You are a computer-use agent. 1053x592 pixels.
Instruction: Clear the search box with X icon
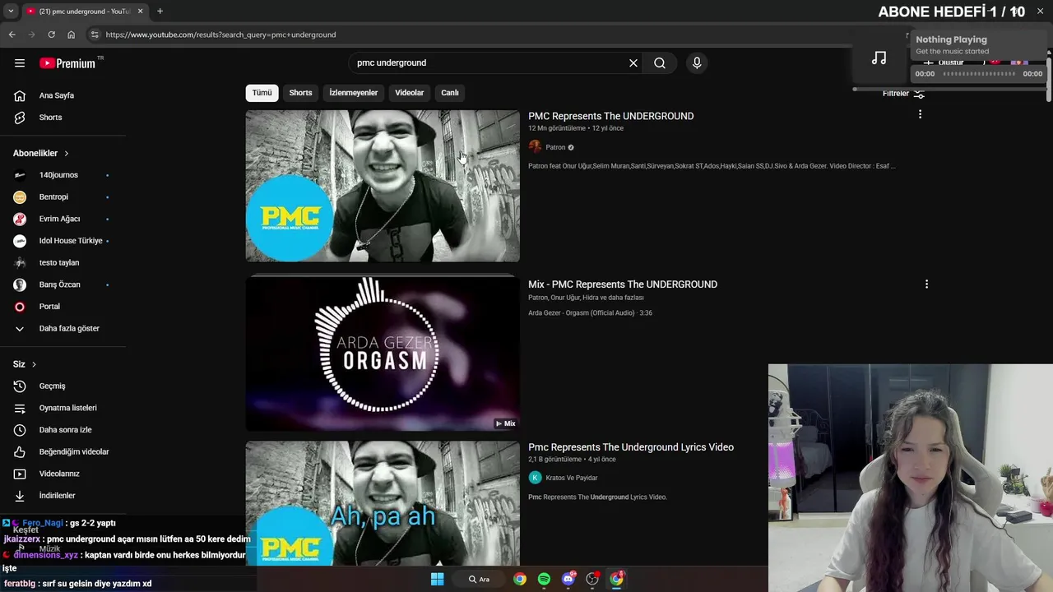tap(633, 62)
